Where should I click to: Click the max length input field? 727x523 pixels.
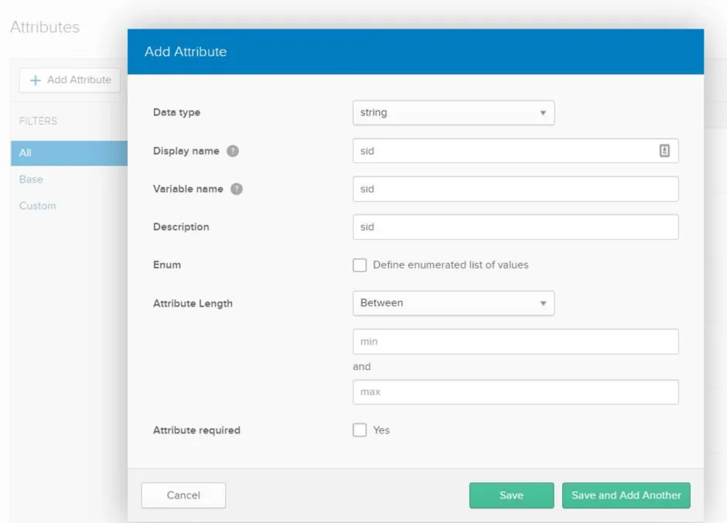click(x=516, y=392)
